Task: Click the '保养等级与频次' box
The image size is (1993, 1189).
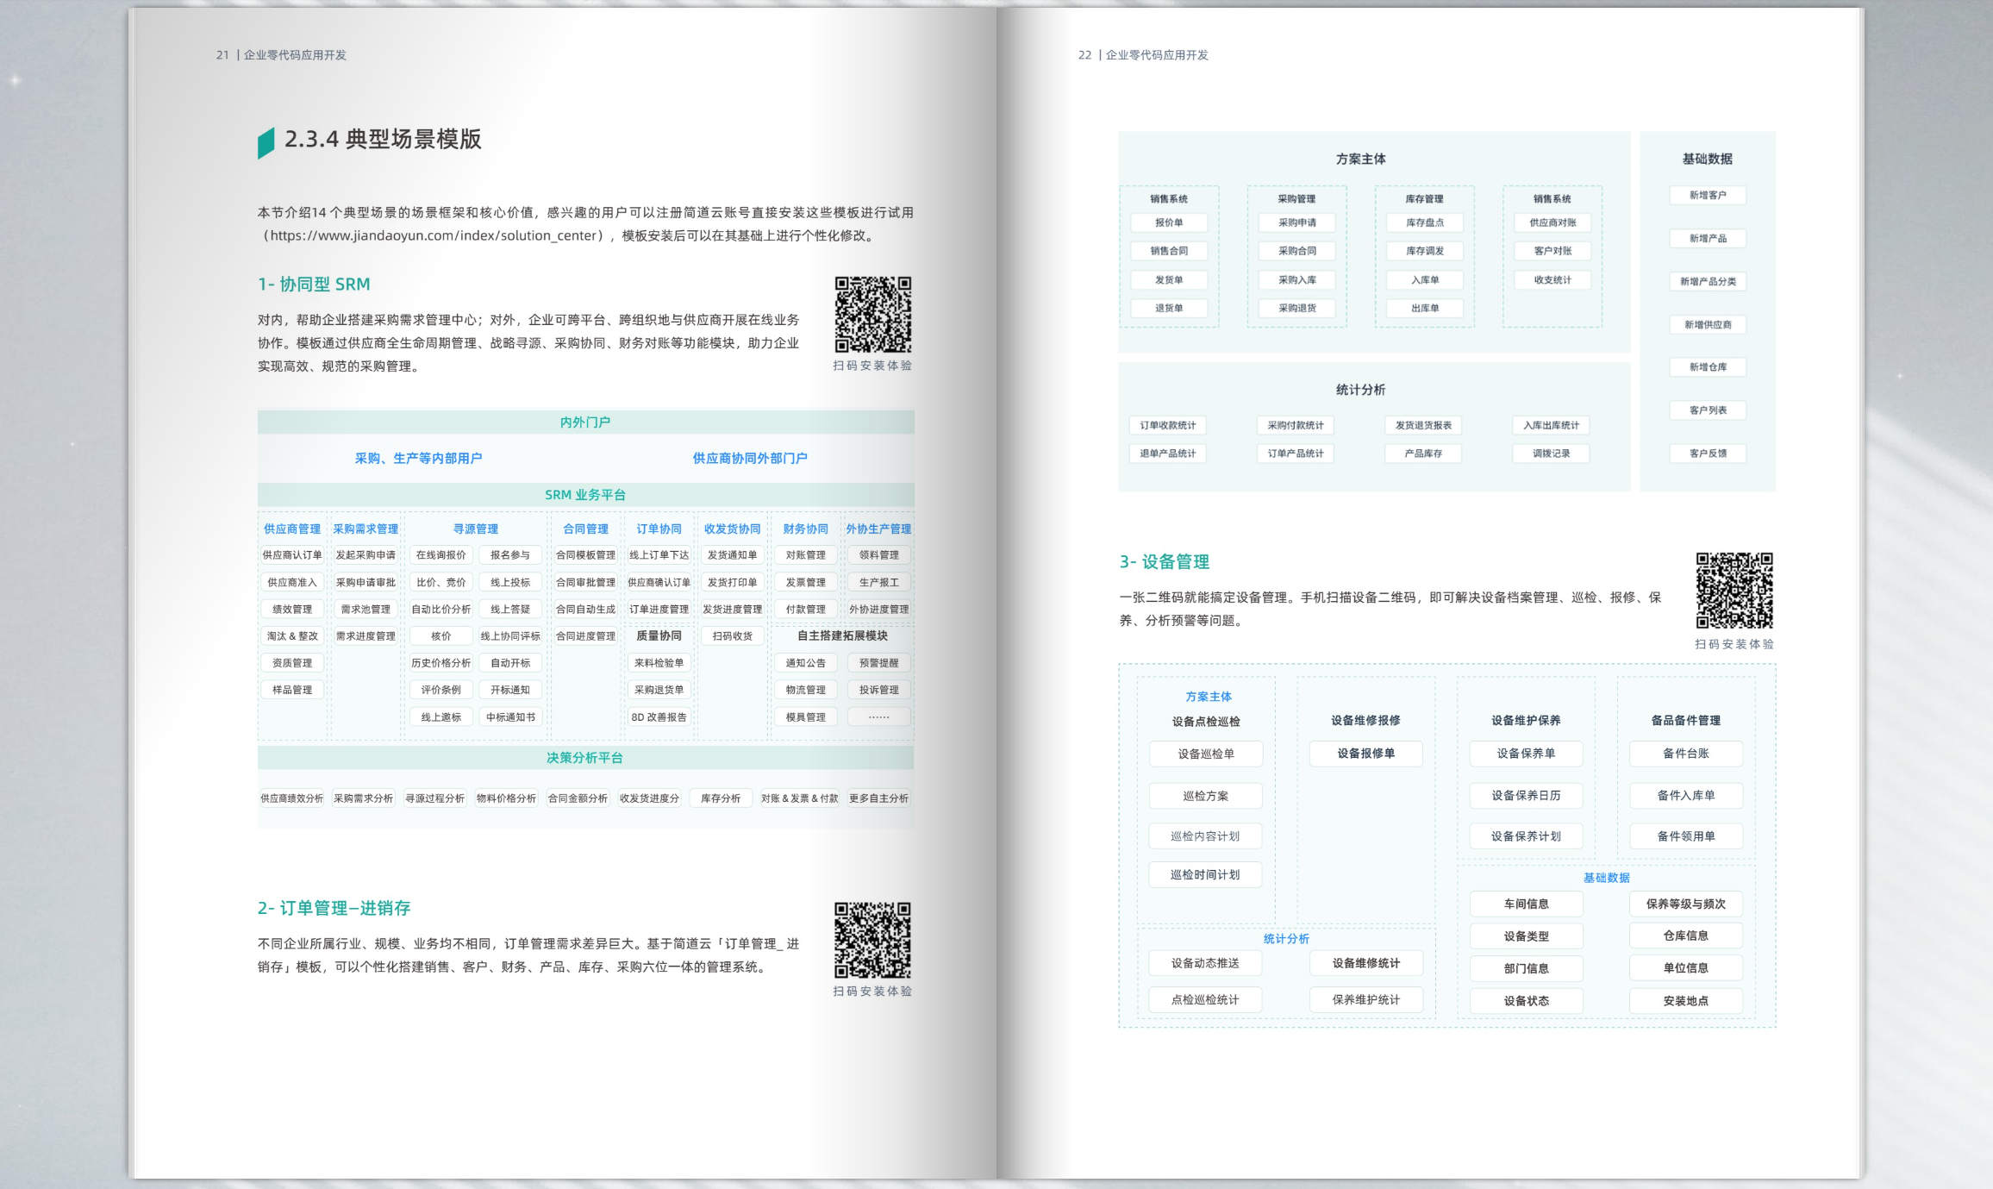Action: click(1685, 904)
